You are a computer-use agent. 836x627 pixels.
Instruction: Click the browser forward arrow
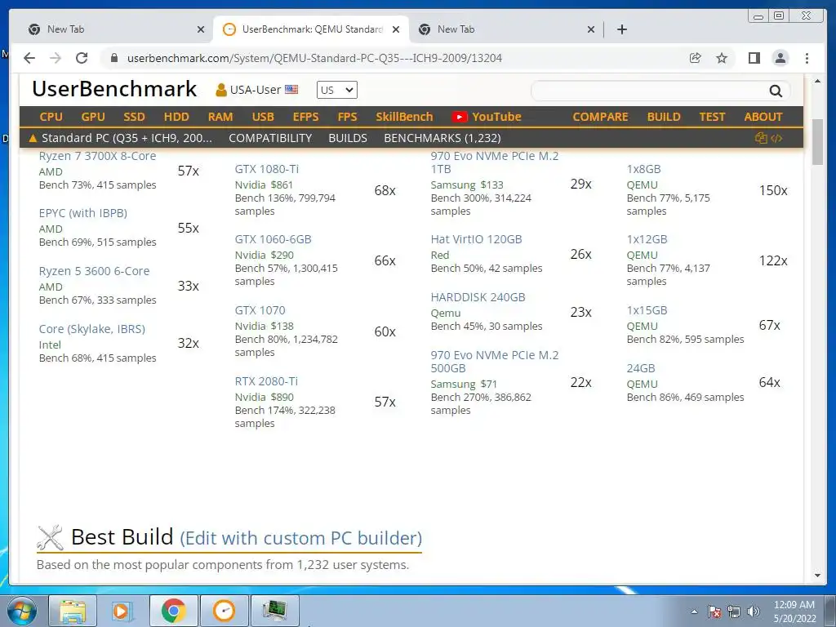tap(56, 58)
